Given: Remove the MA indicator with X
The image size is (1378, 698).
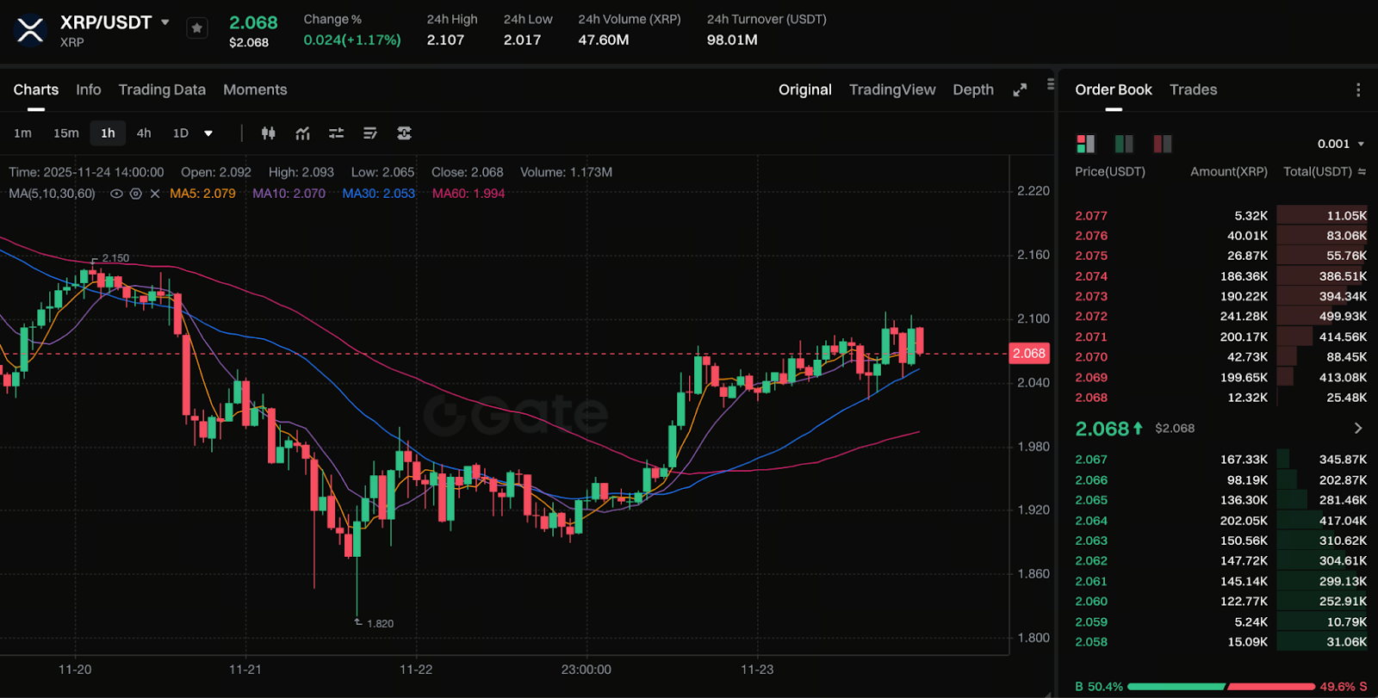Looking at the screenshot, I should point(155,194).
